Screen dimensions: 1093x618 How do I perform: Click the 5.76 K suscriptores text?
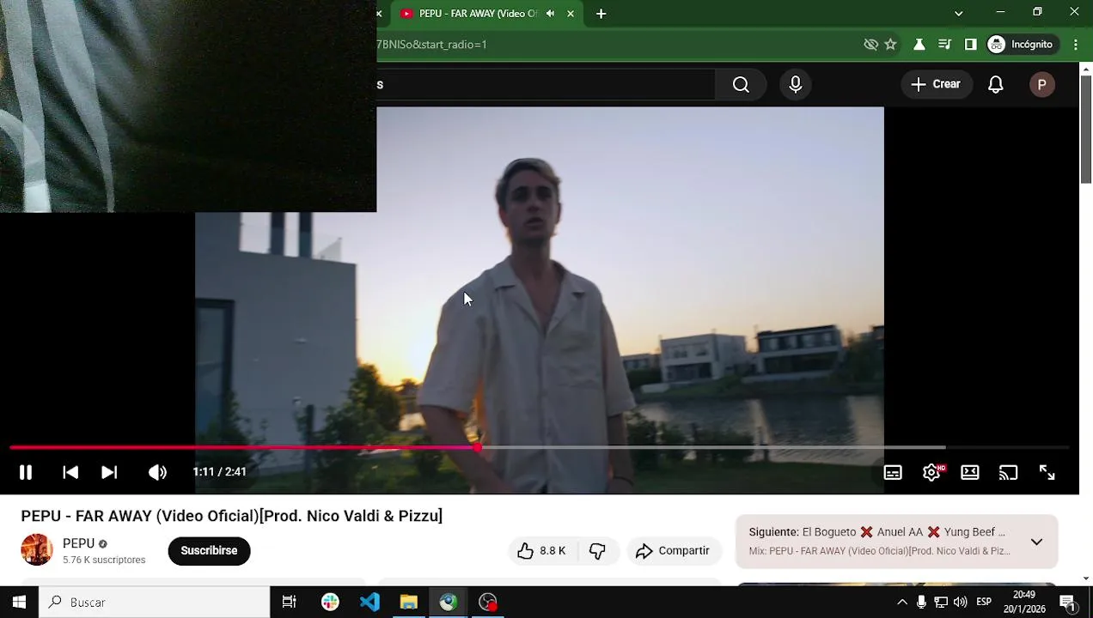[104, 560]
